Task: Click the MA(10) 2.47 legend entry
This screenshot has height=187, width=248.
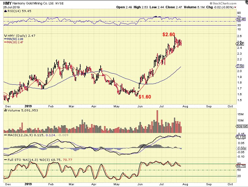Action: tap(14, 42)
